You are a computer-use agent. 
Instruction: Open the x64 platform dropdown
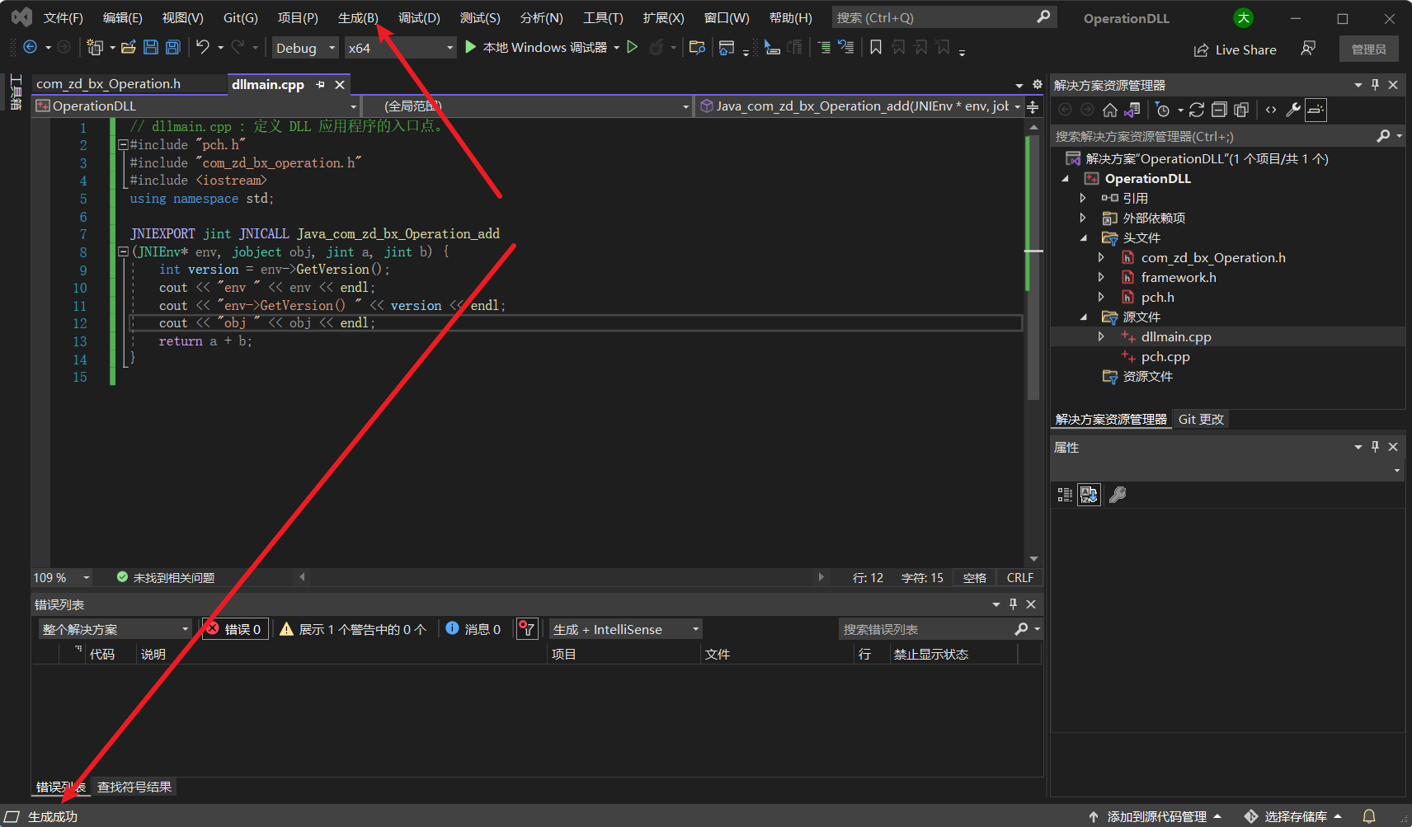400,48
